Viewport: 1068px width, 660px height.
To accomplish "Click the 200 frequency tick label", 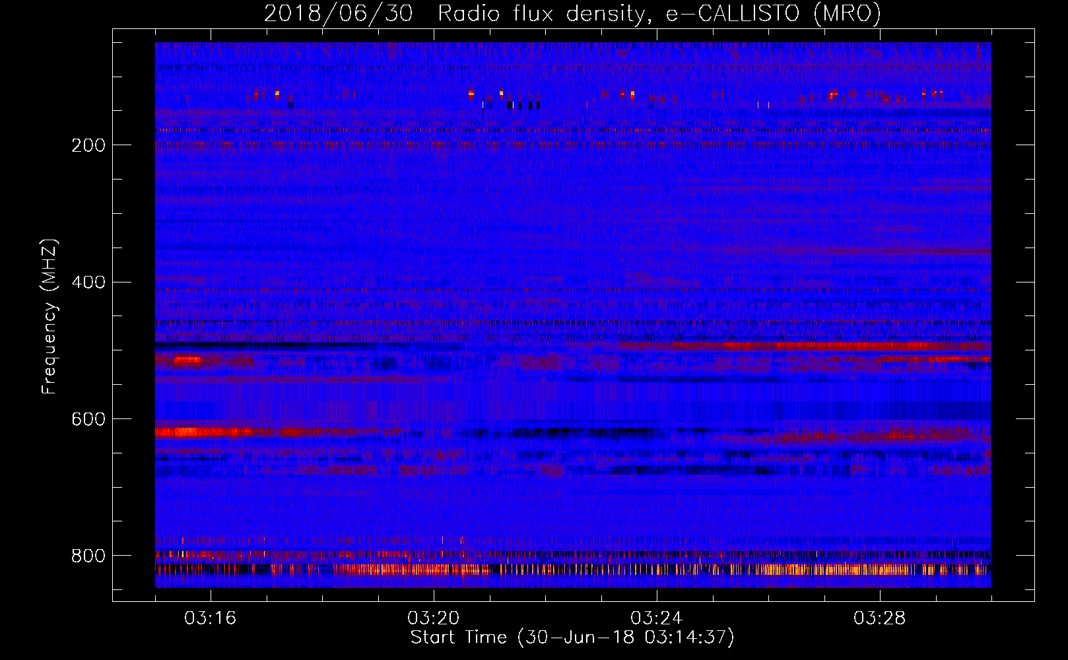I will click(88, 146).
